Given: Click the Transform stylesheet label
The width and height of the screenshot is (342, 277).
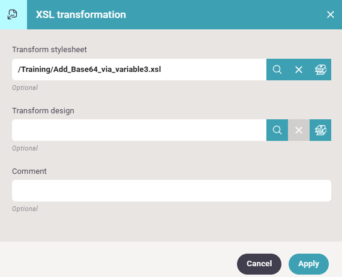Looking at the screenshot, I should coord(49,50).
